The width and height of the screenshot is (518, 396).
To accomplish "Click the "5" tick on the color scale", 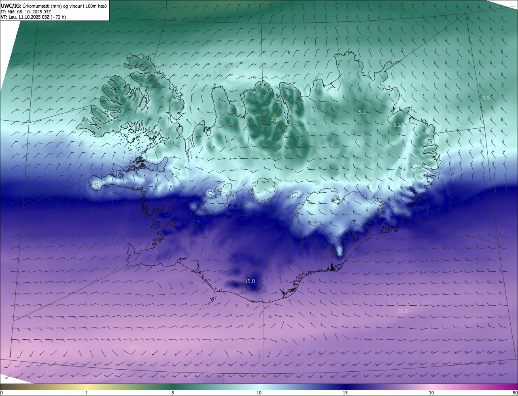I will pyautogui.click(x=173, y=393).
